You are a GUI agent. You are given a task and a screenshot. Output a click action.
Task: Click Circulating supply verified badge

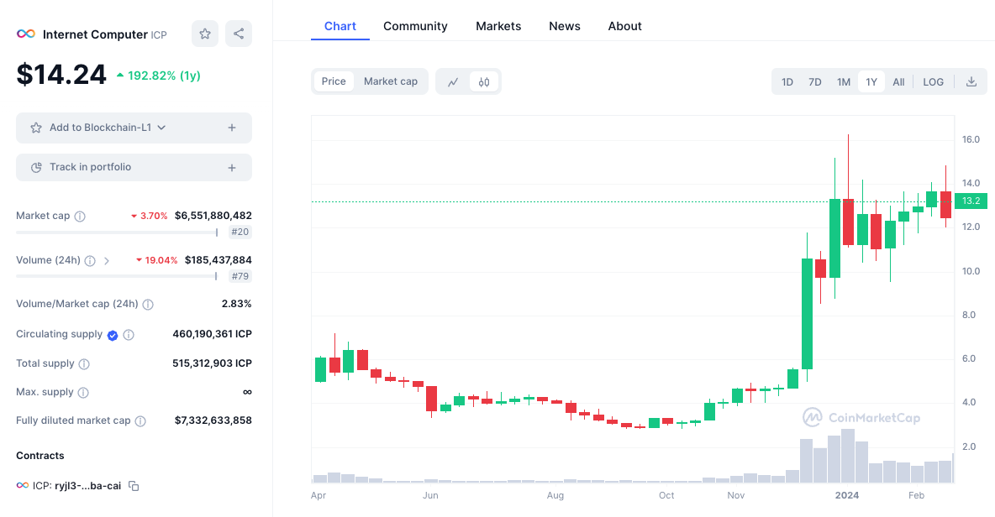(x=113, y=335)
